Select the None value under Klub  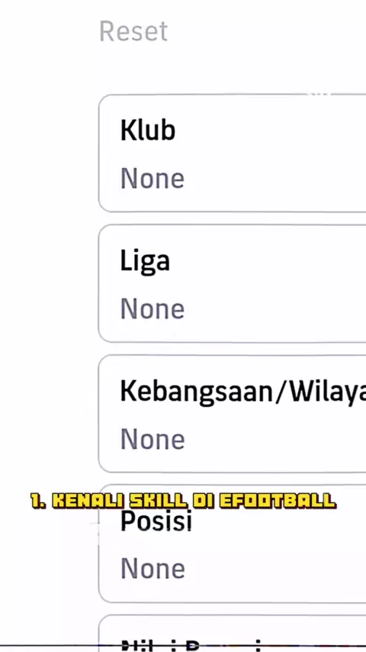(x=152, y=179)
